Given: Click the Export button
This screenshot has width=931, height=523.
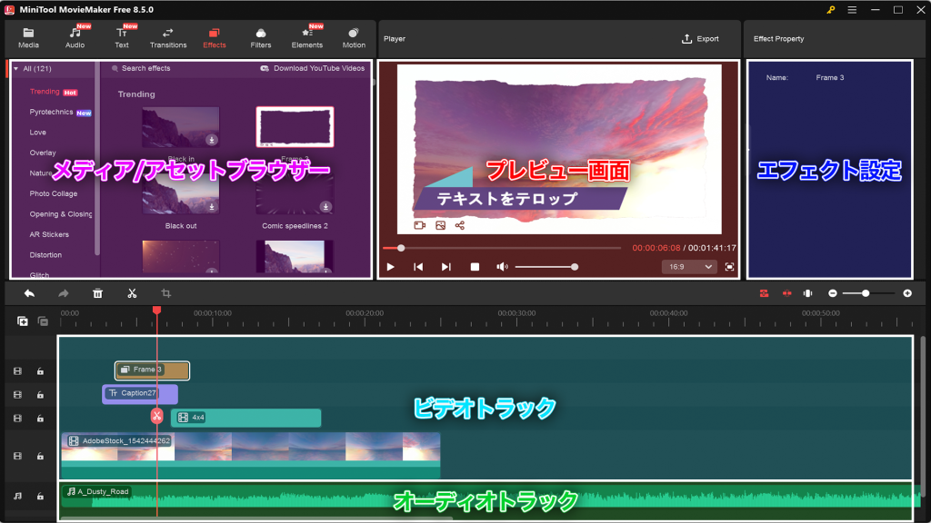Looking at the screenshot, I should pyautogui.click(x=700, y=39).
